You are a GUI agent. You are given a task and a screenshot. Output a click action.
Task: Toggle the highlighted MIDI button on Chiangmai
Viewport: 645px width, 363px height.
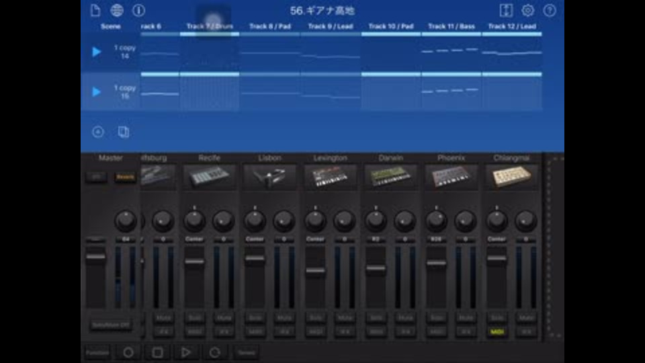click(x=497, y=331)
